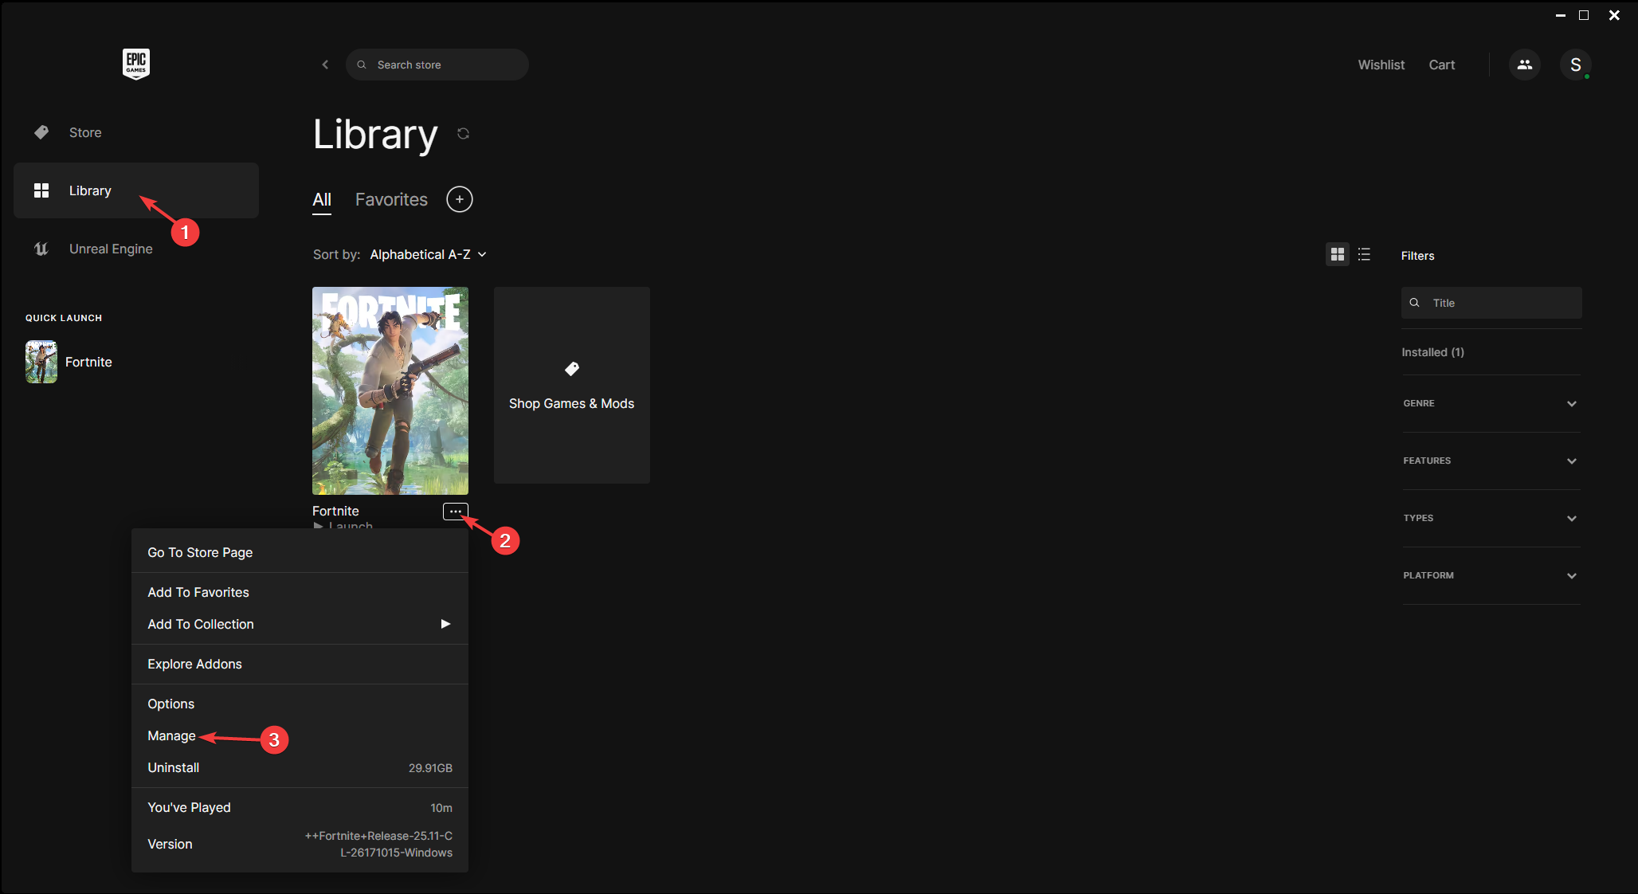Open Shop Games & Mods tile

[572, 385]
